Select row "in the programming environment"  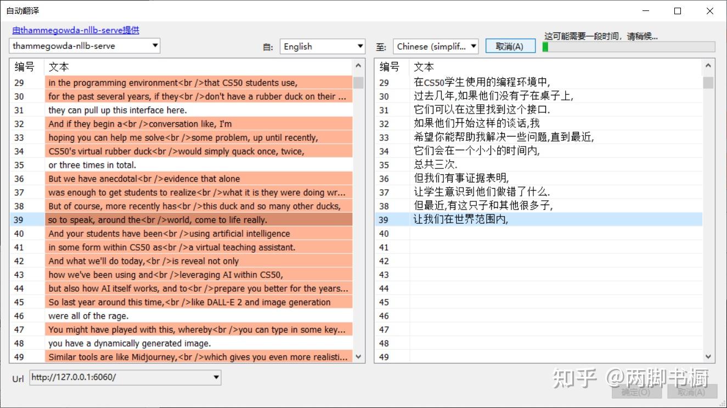[182, 83]
